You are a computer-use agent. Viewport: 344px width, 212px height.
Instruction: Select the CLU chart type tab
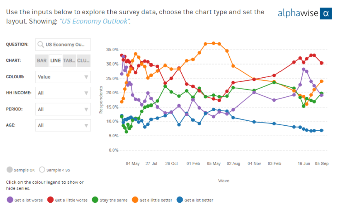83,61
